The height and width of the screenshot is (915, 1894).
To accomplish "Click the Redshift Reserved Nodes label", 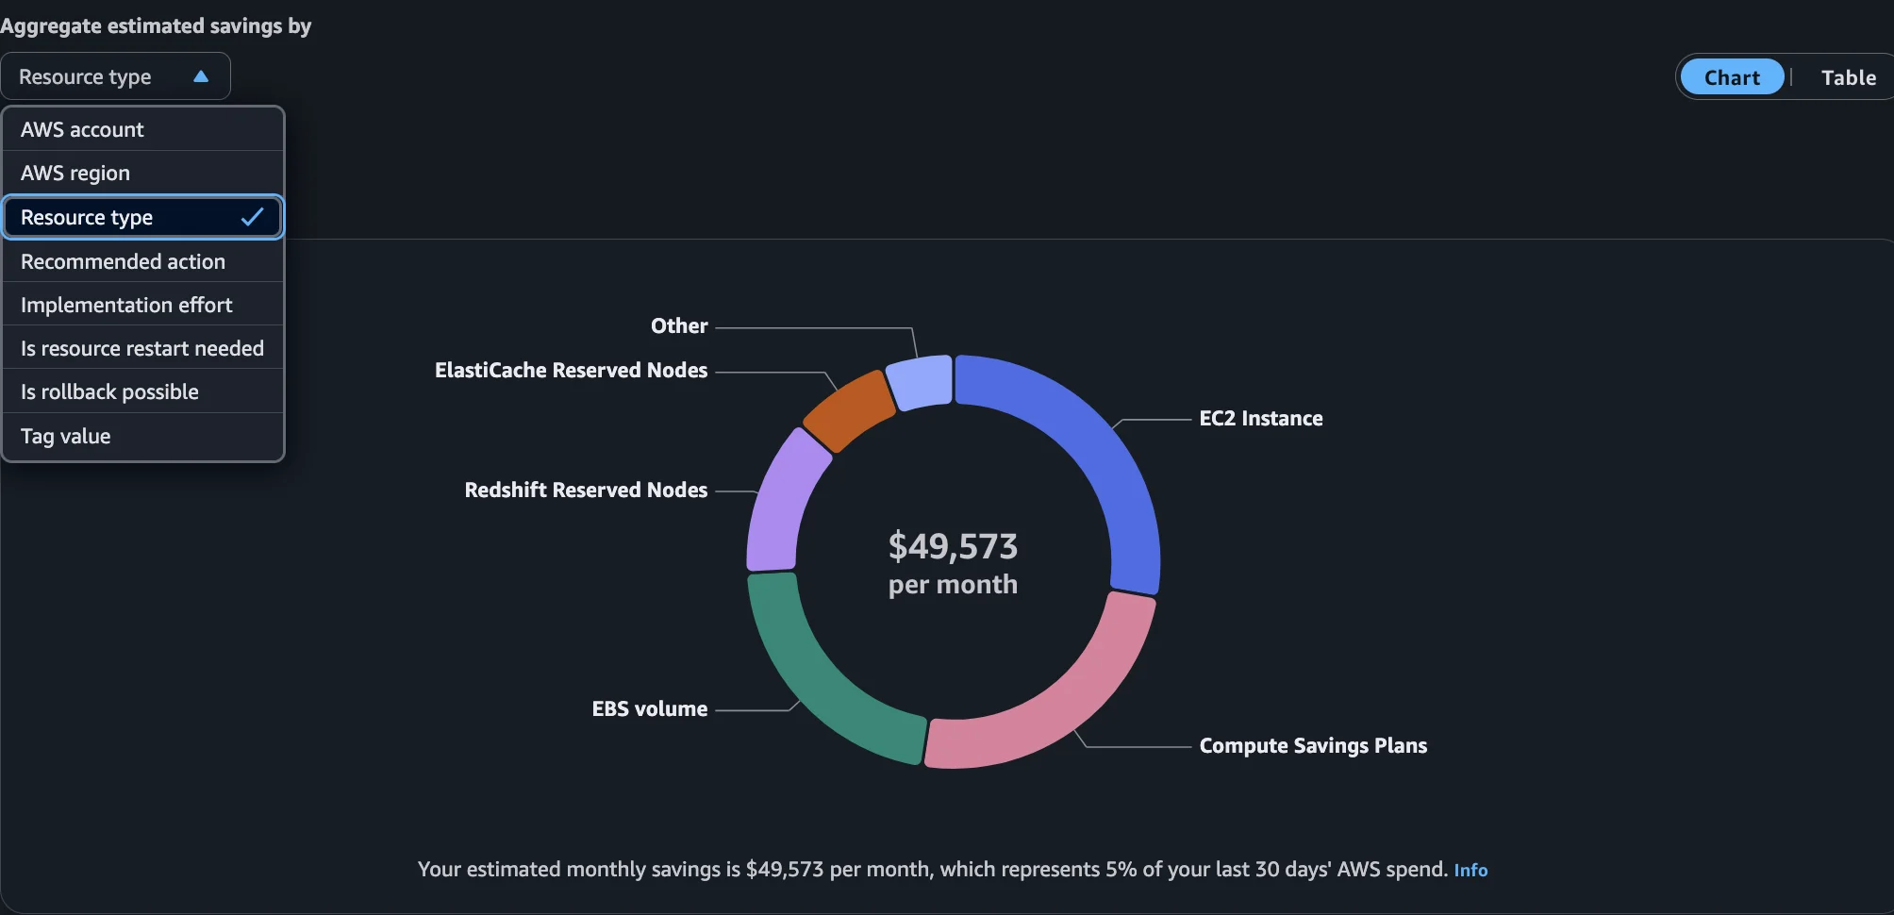I will 586,490.
